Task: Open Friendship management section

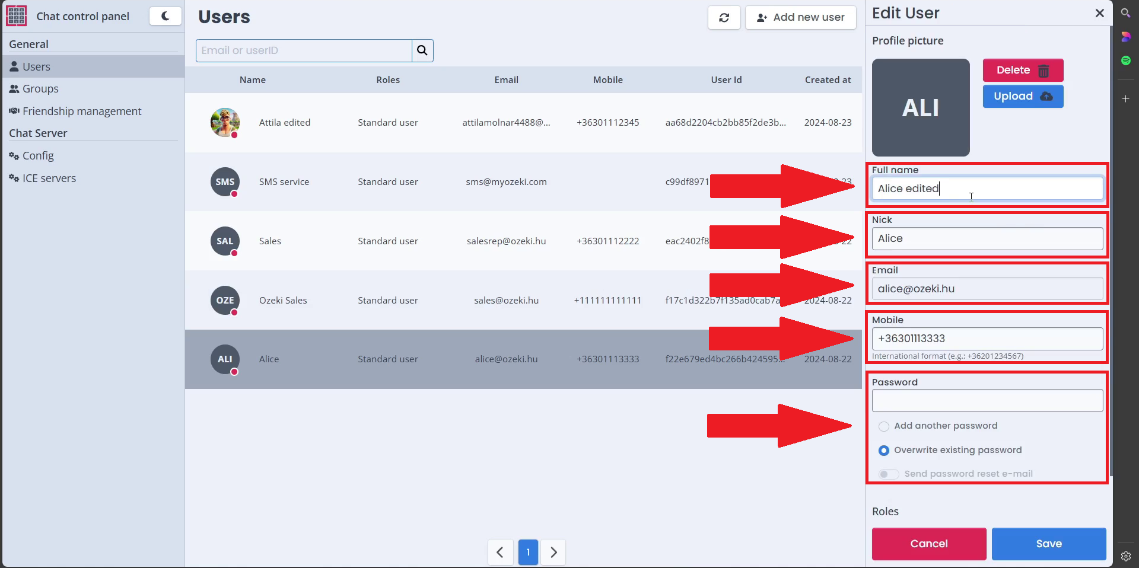Action: click(82, 111)
